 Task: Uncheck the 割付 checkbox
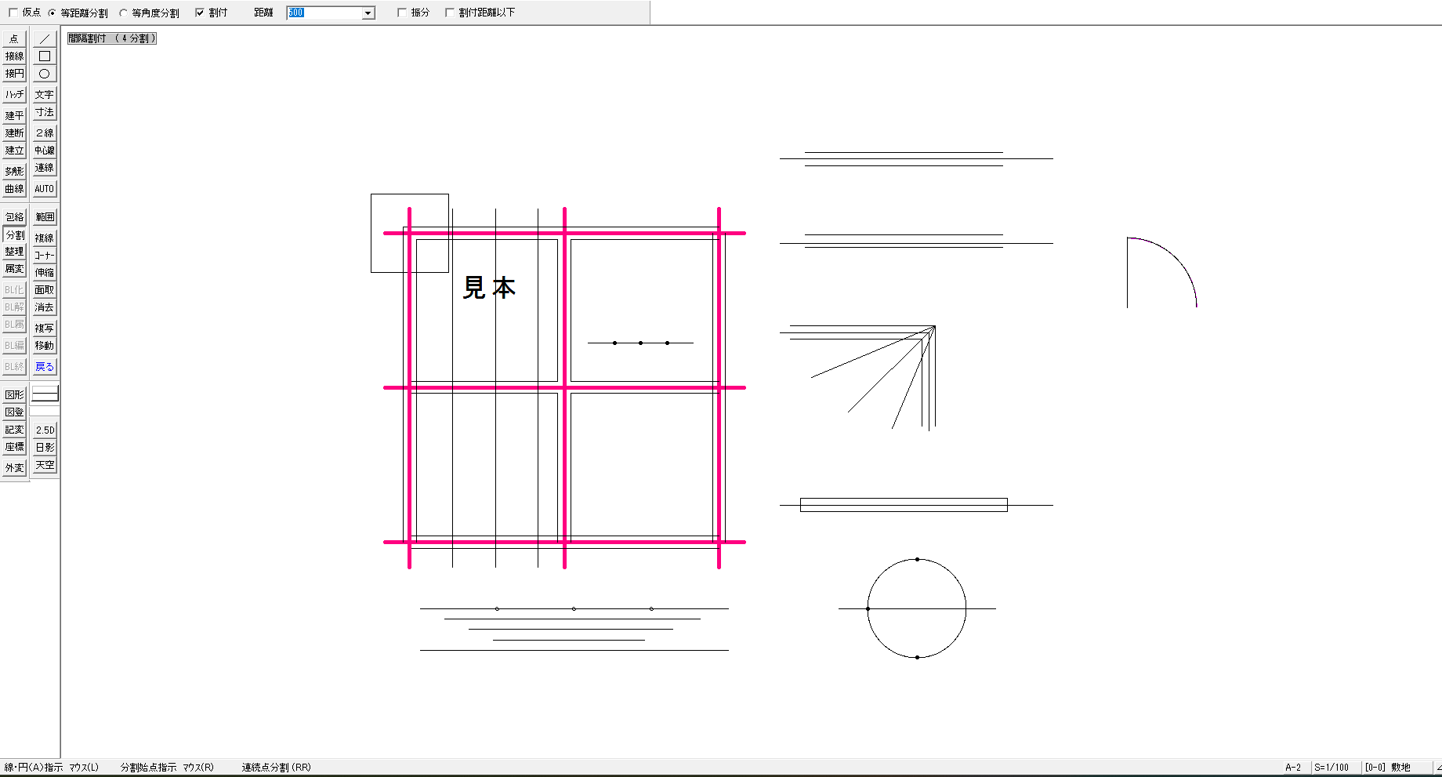(x=200, y=13)
